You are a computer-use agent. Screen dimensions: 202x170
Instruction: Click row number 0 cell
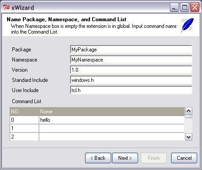pyautogui.click(x=24, y=120)
